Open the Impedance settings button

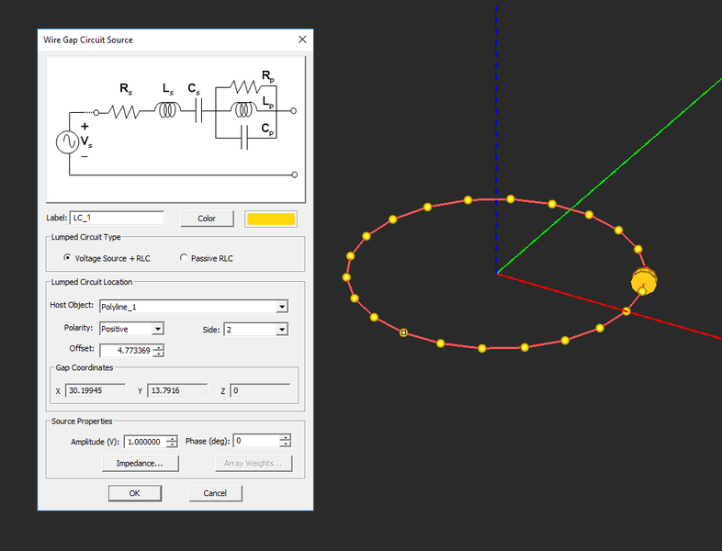[140, 463]
